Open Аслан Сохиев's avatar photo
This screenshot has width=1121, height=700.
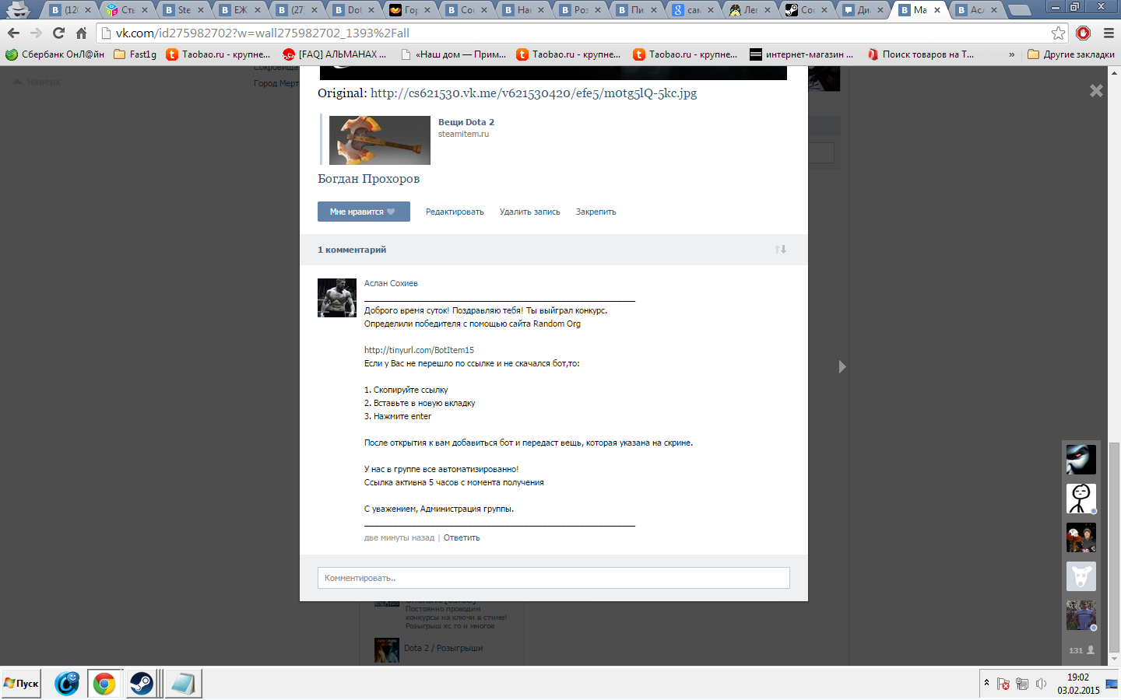(x=337, y=298)
